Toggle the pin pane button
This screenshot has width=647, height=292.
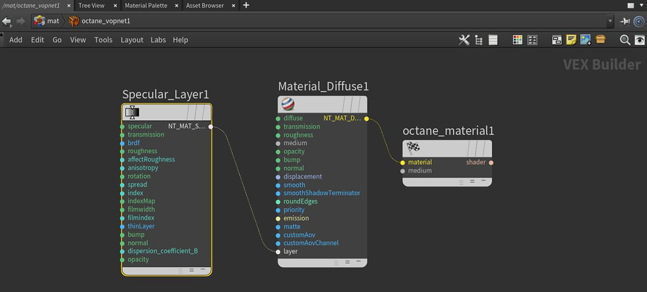[625, 22]
